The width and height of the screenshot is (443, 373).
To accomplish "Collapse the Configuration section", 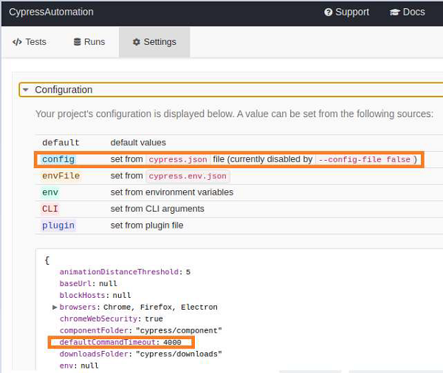I will 26,90.
